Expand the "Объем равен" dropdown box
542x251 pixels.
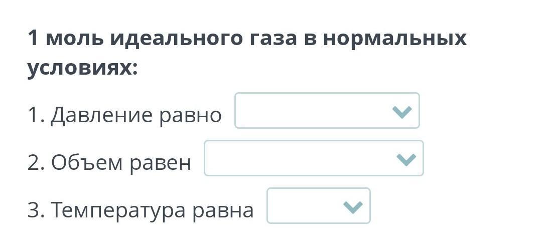[314, 158]
